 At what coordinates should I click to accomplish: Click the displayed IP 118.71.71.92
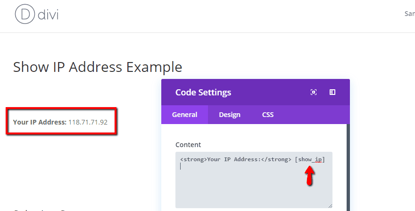tap(88, 122)
